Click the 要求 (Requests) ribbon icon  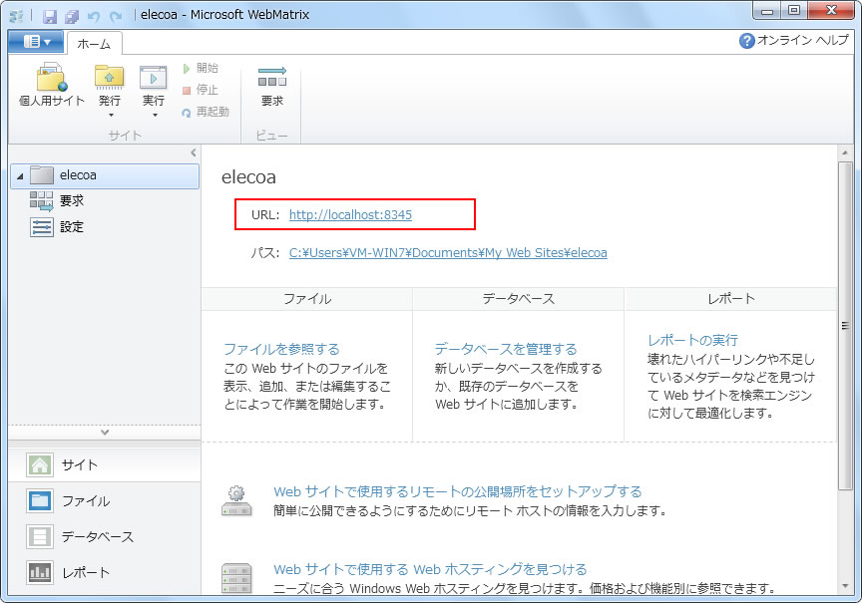click(x=271, y=85)
